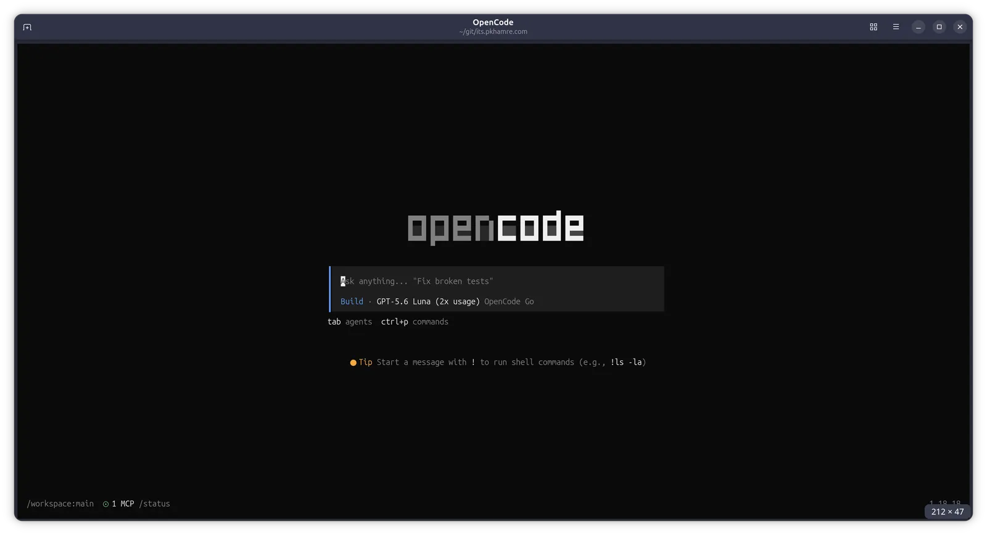Click the opencode pixel logo
Image resolution: width=987 pixels, height=535 pixels.
pos(495,227)
